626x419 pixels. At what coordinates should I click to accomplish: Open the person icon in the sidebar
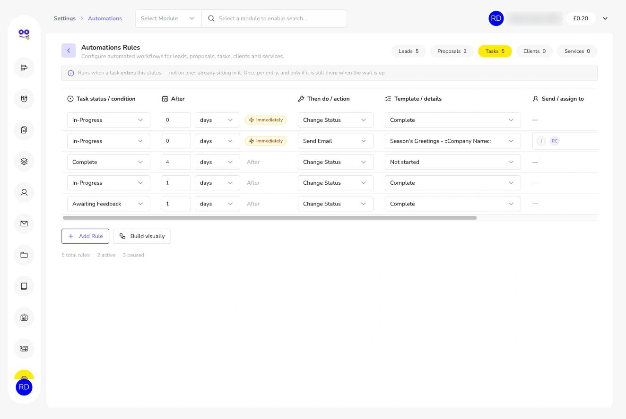tap(24, 192)
